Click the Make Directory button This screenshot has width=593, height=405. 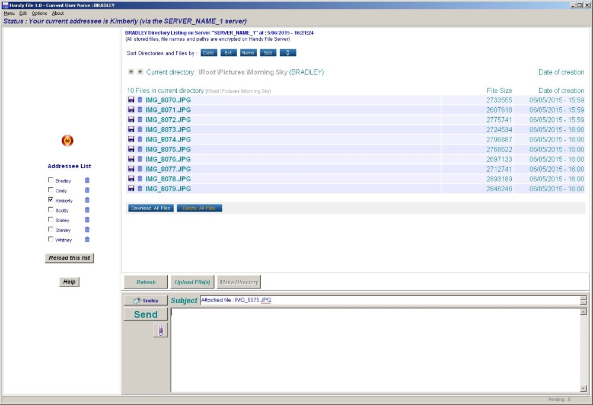pyautogui.click(x=239, y=282)
